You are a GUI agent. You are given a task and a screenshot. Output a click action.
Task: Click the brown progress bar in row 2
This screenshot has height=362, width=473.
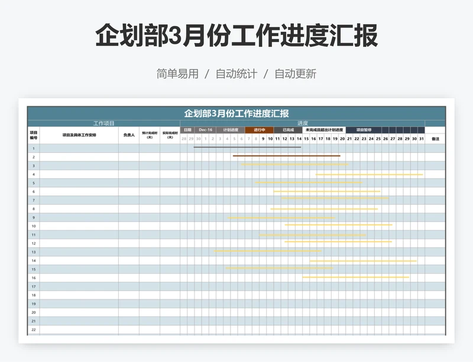pyautogui.click(x=287, y=156)
